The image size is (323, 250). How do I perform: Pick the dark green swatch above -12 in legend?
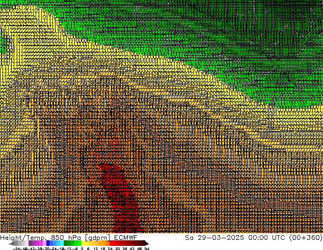pos(66,243)
